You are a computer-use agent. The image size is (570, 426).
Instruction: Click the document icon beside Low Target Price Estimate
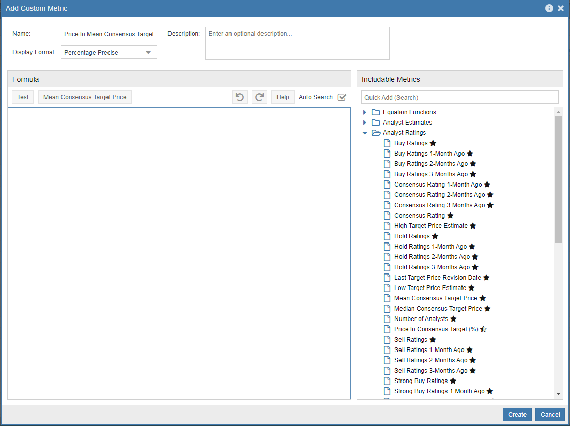387,287
